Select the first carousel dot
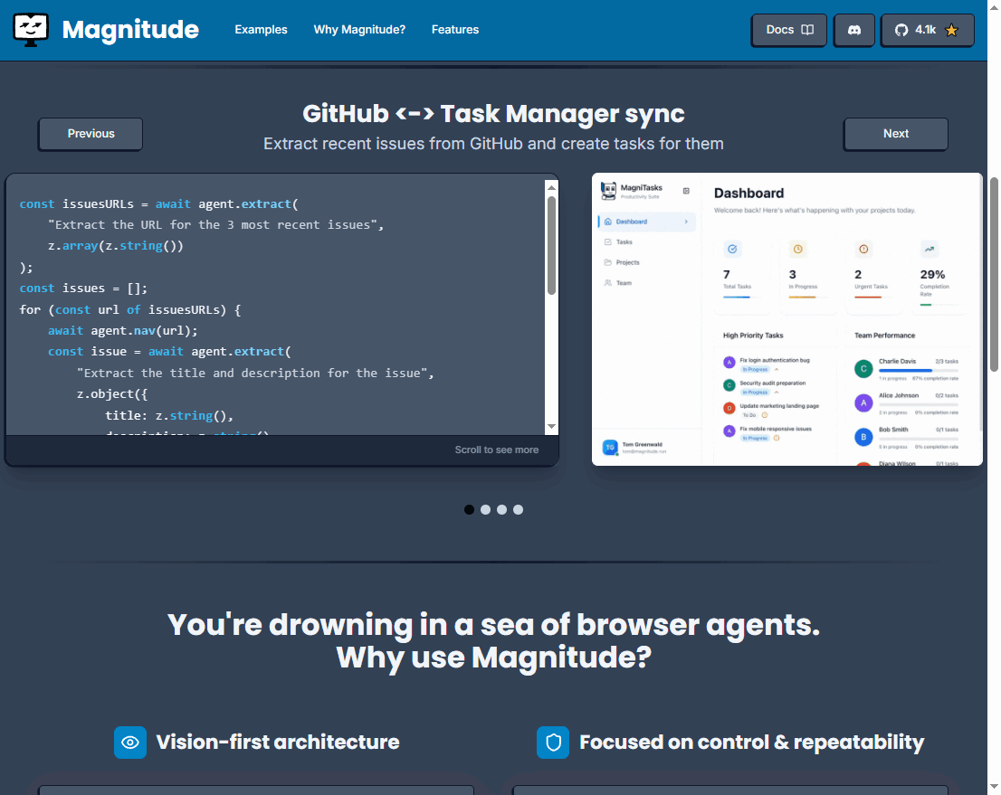Screen dimensions: 1001x795 tap(469, 510)
